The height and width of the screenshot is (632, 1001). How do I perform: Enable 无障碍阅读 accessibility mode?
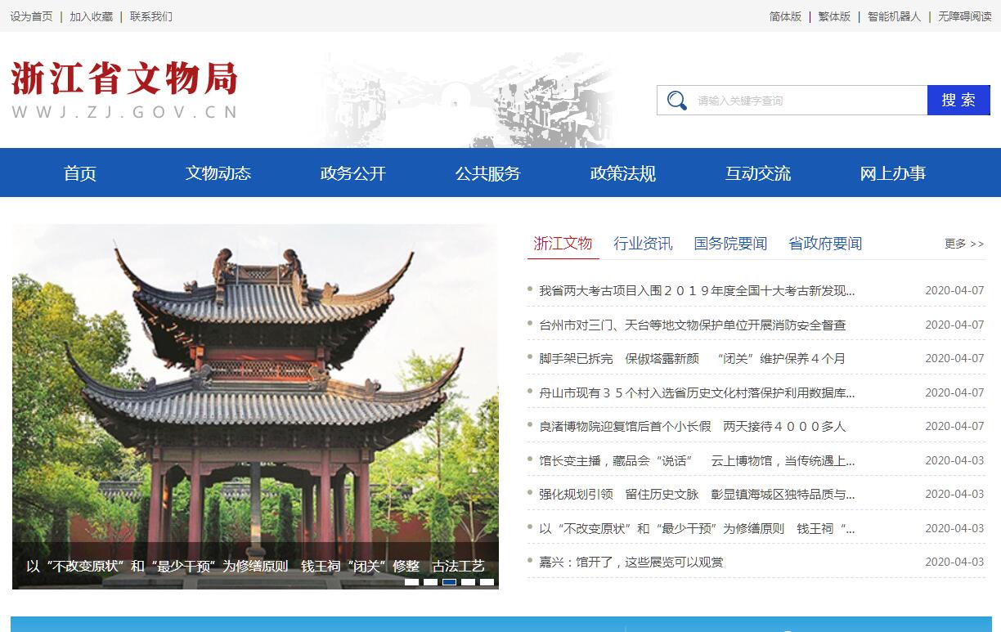pyautogui.click(x=964, y=16)
